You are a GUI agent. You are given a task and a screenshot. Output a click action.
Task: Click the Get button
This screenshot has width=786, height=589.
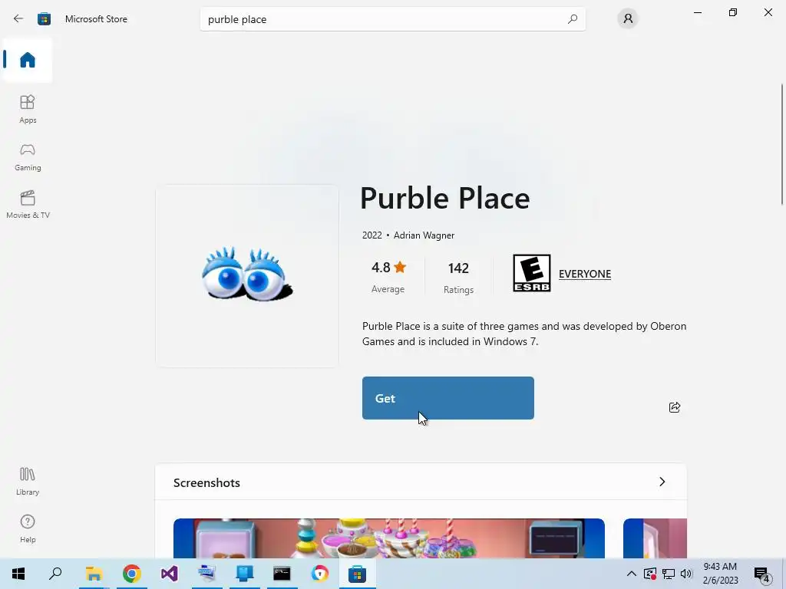point(448,398)
